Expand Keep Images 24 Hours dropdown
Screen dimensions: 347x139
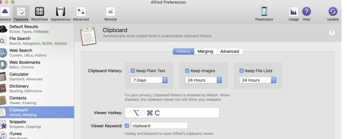click(x=203, y=80)
